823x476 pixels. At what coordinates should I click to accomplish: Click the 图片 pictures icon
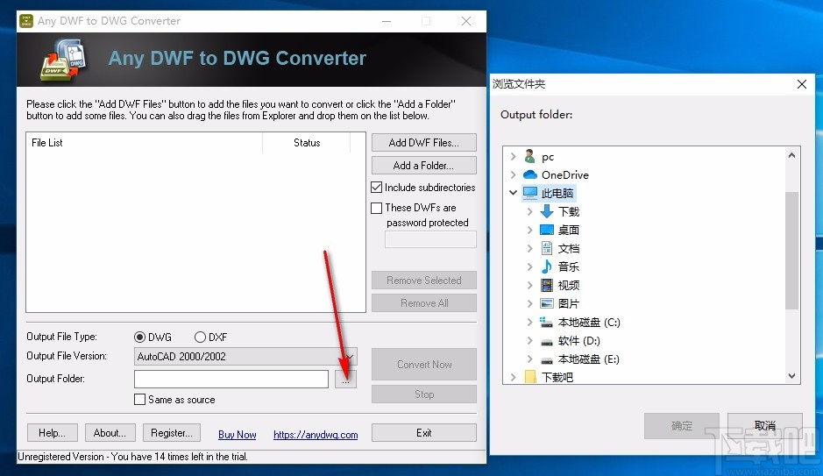547,303
